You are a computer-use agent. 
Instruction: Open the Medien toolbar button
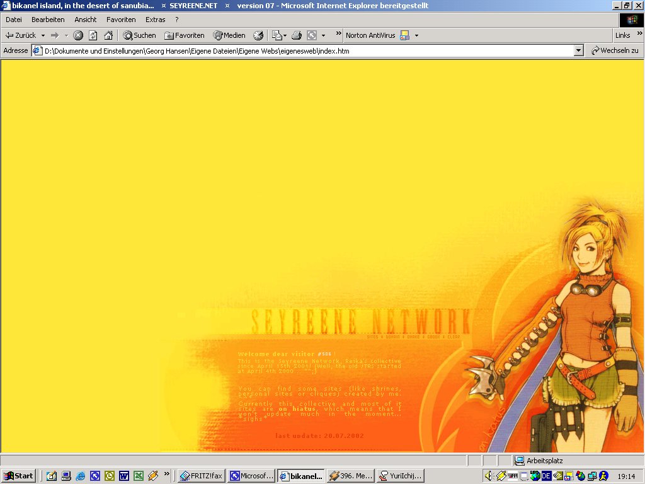pos(229,35)
